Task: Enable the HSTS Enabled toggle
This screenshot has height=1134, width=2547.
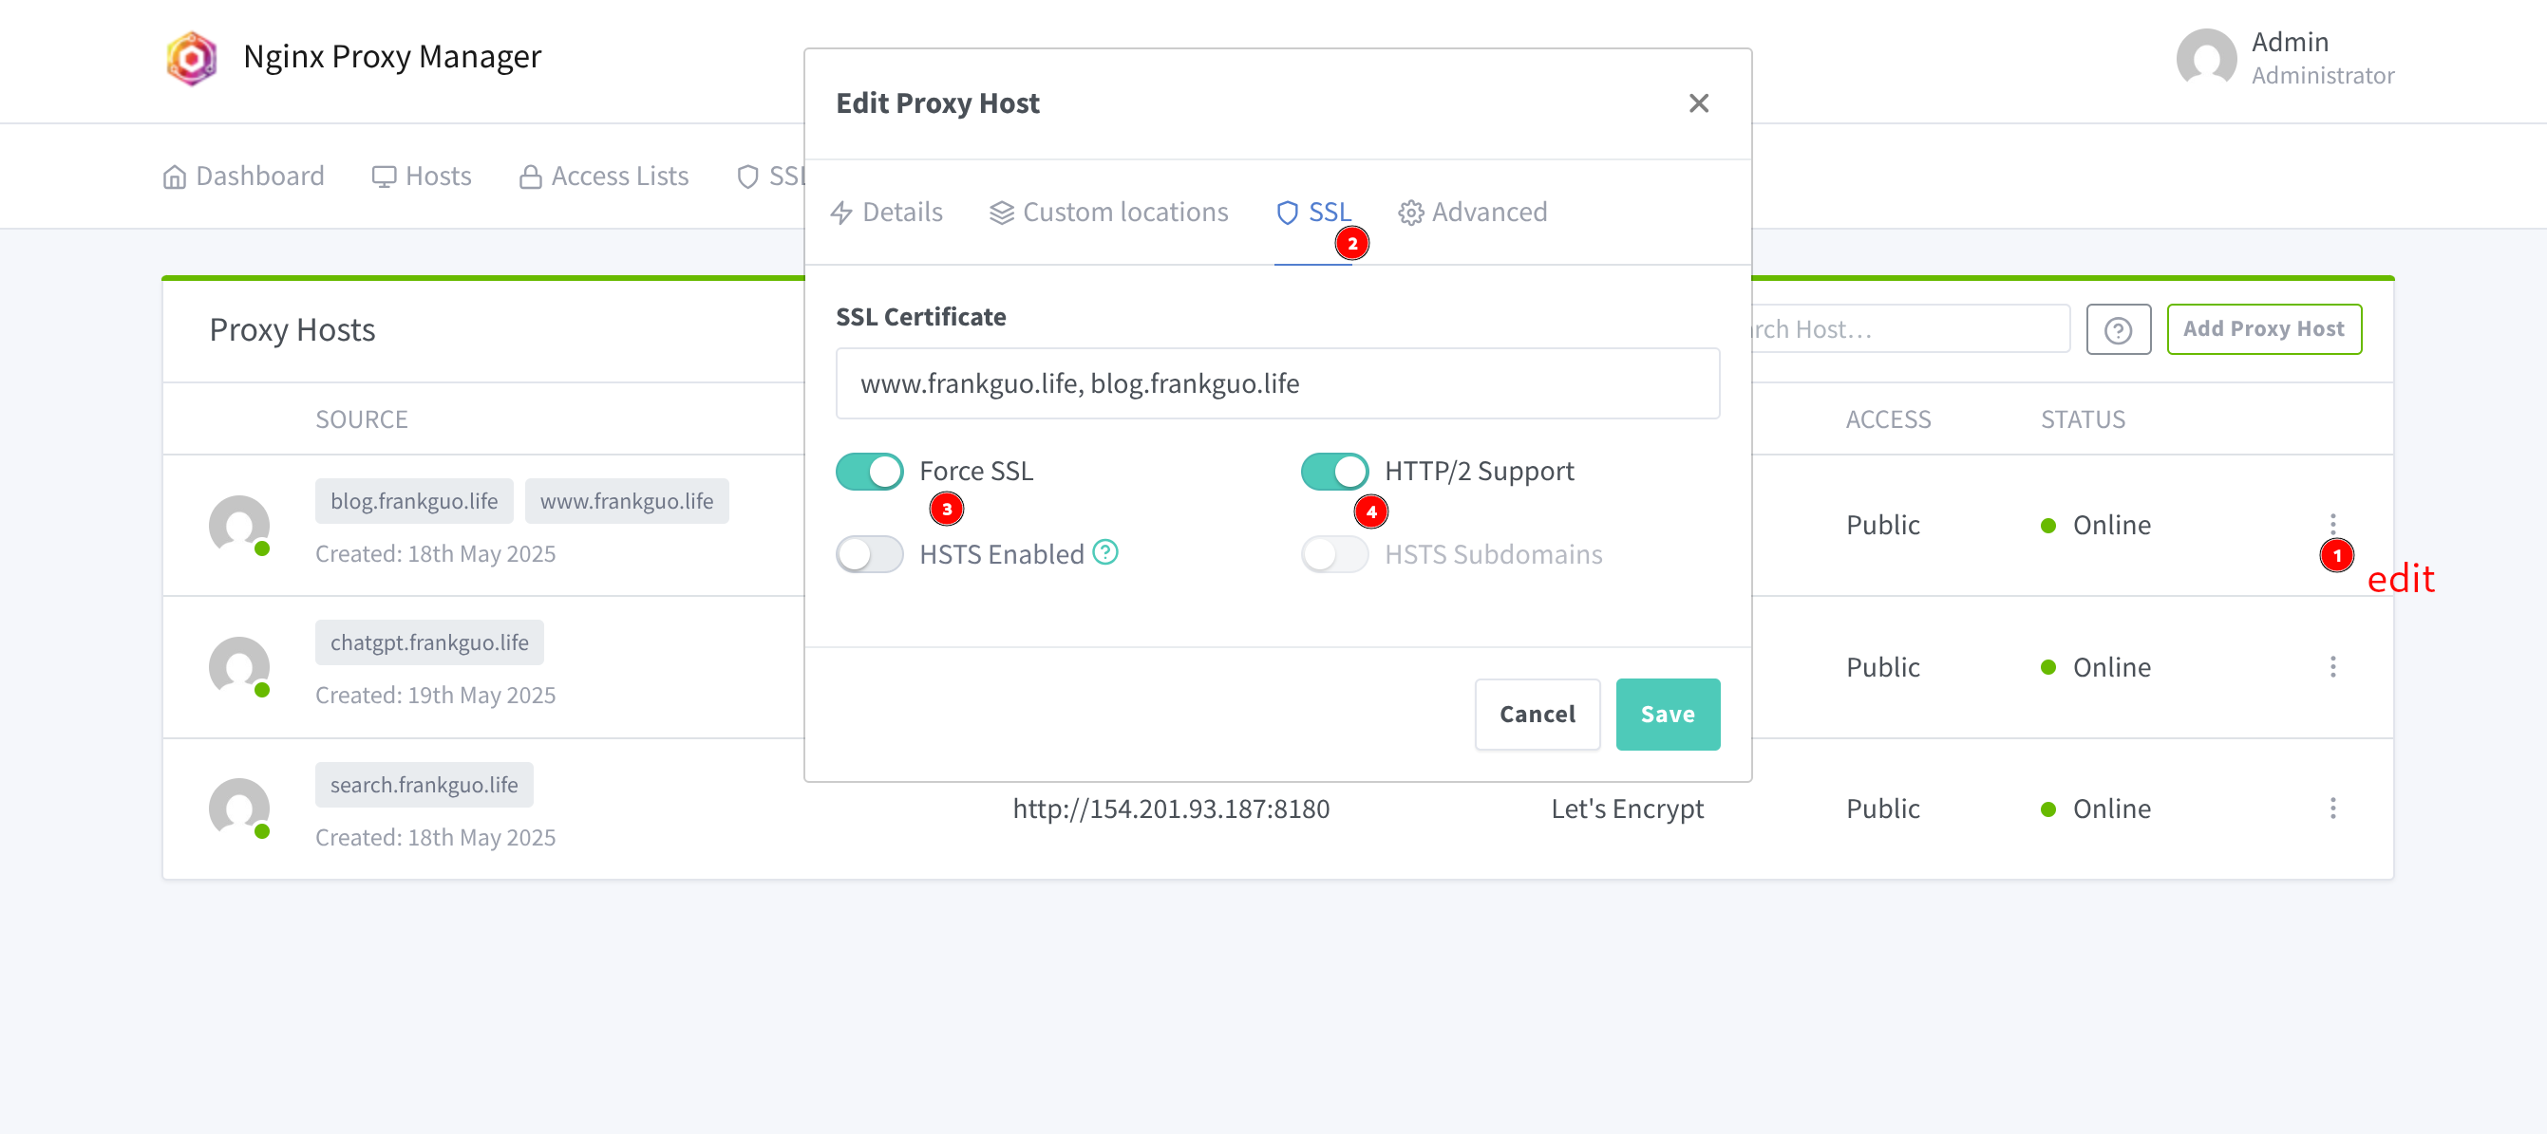Action: [869, 554]
